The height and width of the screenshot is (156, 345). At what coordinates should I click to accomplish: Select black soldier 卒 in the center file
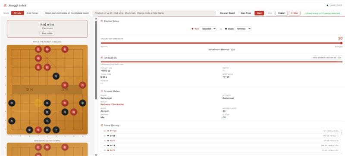pyautogui.click(x=47, y=103)
